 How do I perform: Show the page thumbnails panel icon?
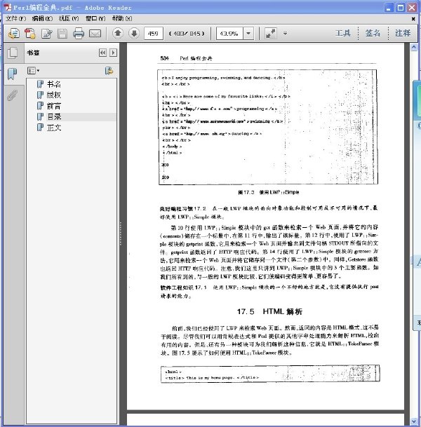(12, 53)
